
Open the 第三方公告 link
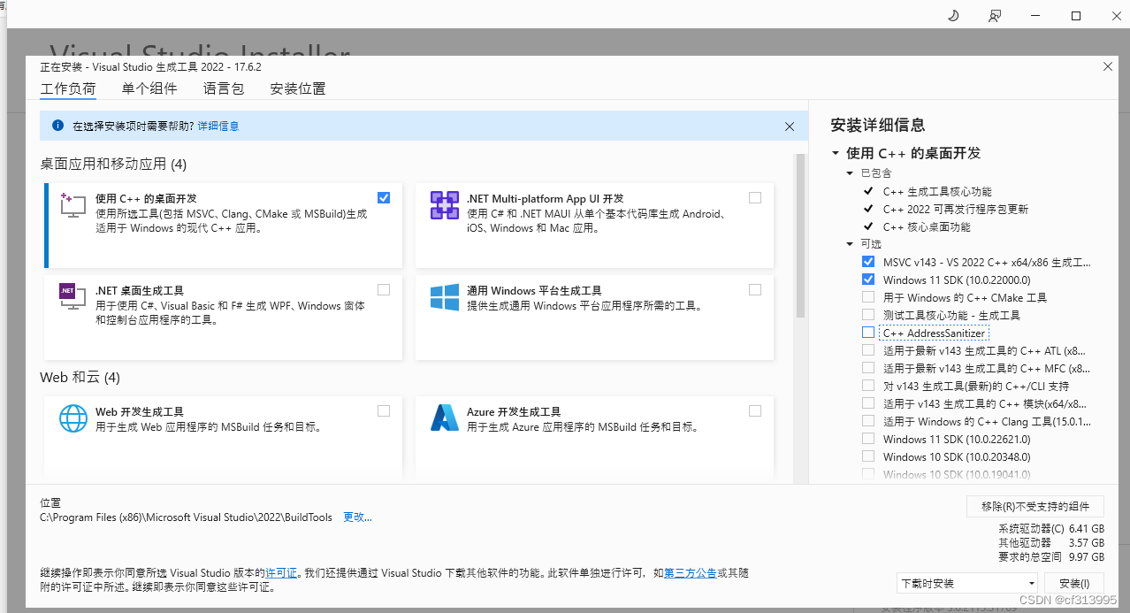click(x=691, y=573)
